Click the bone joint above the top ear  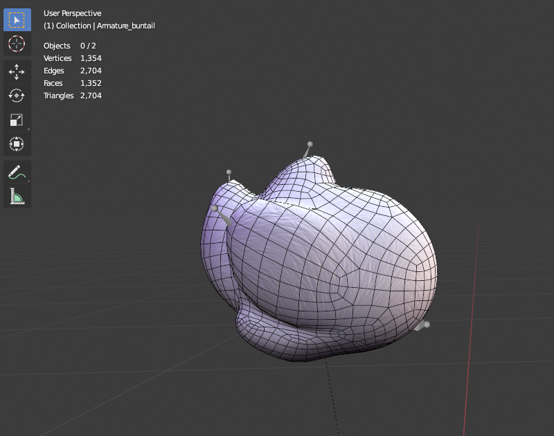[310, 144]
